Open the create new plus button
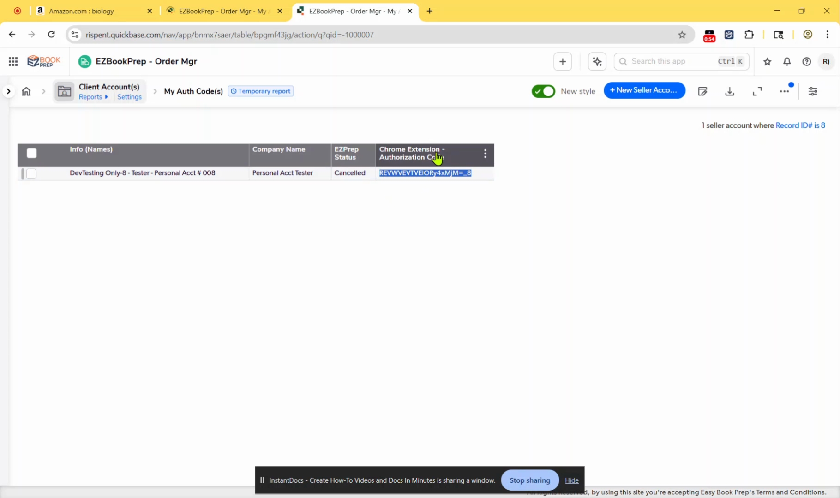Screen dimensions: 840x498 pyautogui.click(x=563, y=61)
